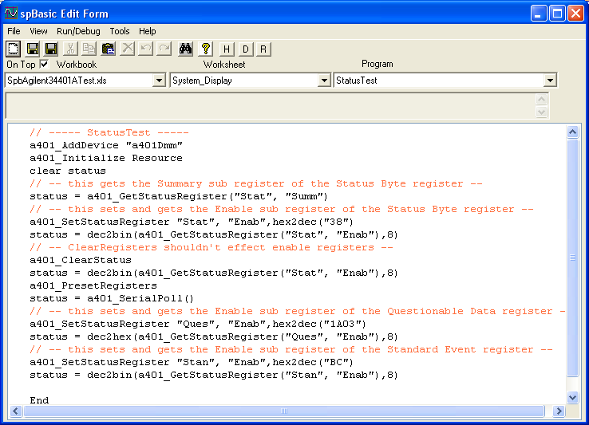Image resolution: width=589 pixels, height=425 pixels.
Task: Click the '// ----- StatusTest -----' comment
Action: pyautogui.click(x=109, y=132)
